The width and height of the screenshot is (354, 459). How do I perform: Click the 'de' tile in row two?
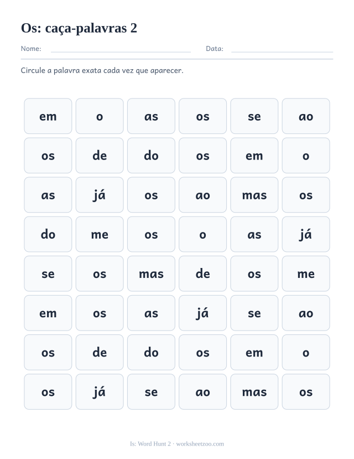click(x=100, y=156)
